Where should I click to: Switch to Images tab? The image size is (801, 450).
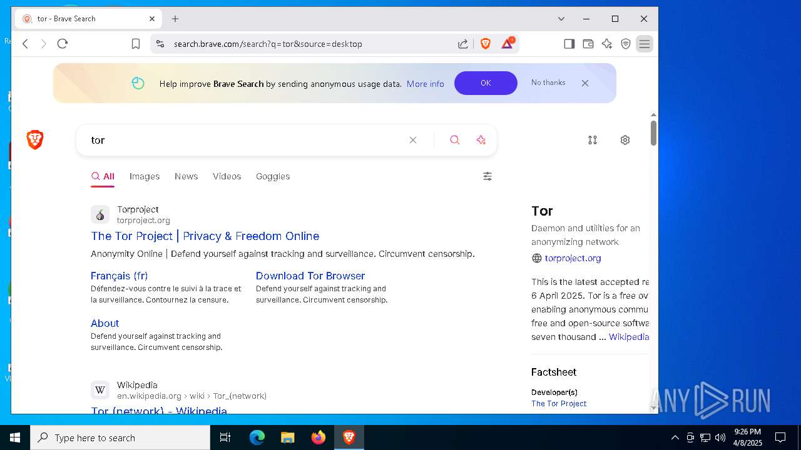145,176
